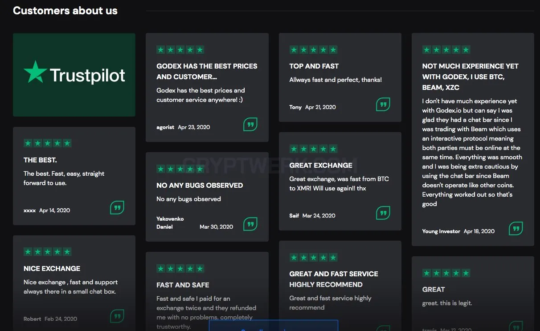Open review titled NICE EXCHANGE
540x331 pixels.
click(52, 268)
